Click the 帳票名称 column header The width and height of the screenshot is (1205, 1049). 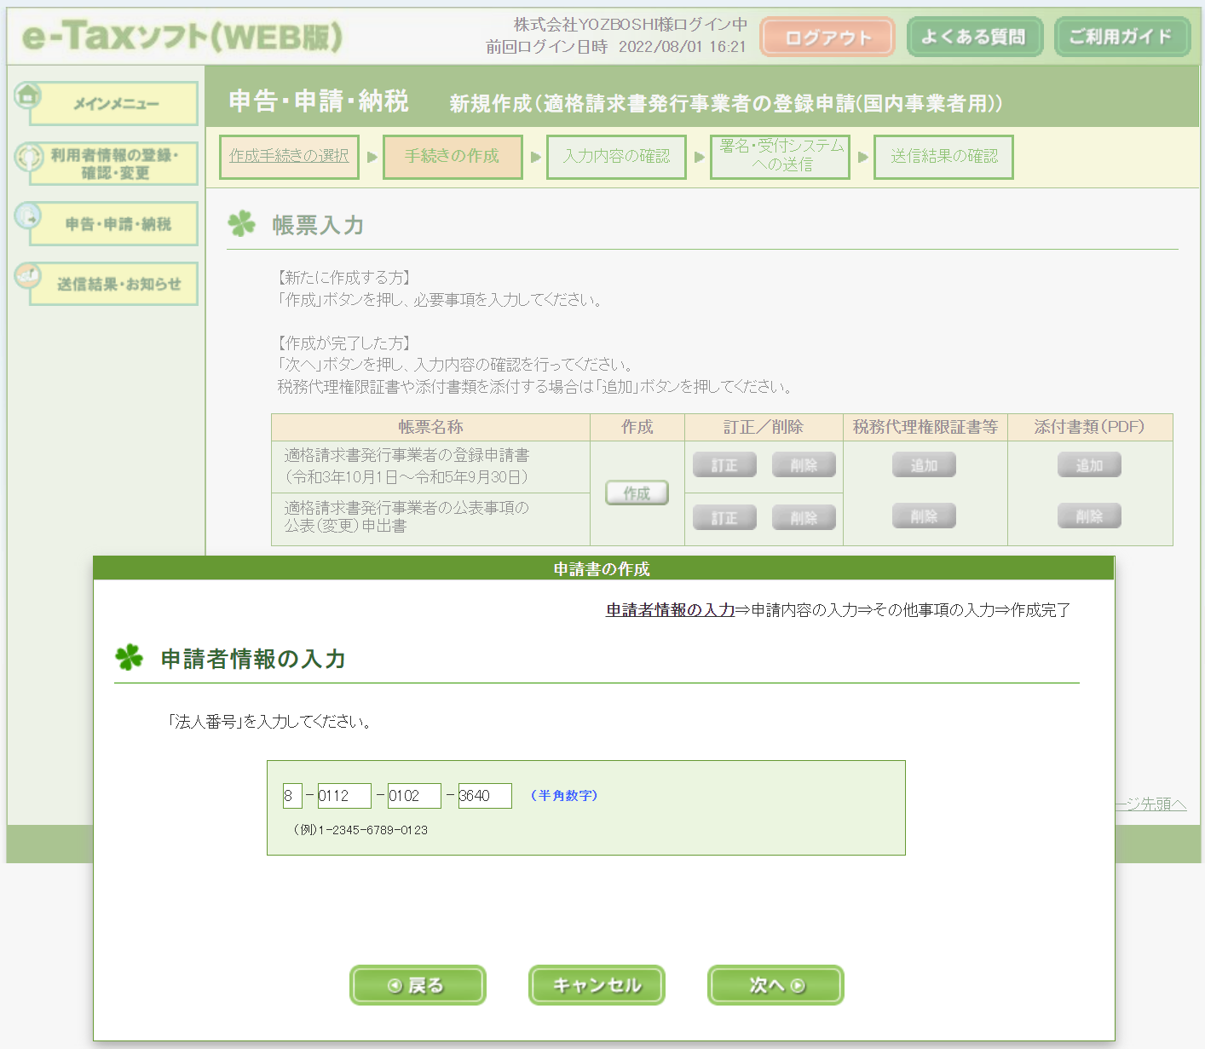430,427
